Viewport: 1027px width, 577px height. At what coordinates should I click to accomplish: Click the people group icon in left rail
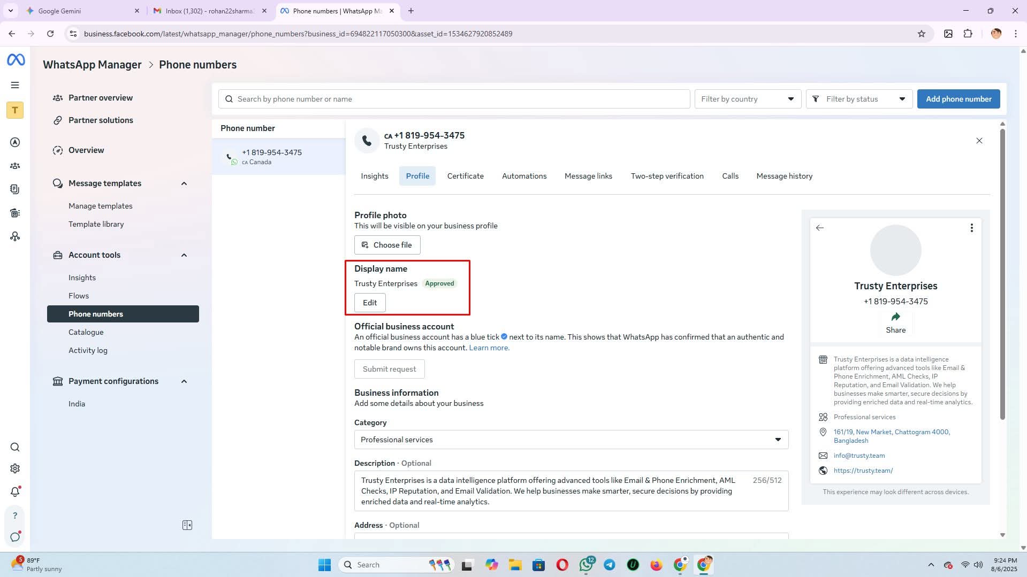pyautogui.click(x=15, y=166)
